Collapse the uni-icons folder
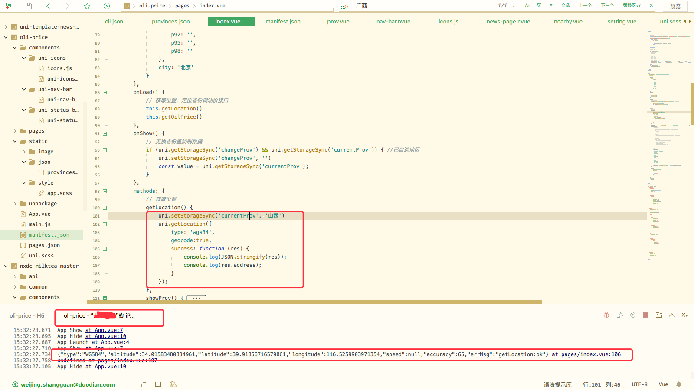The width and height of the screenshot is (694, 390). 24,58
